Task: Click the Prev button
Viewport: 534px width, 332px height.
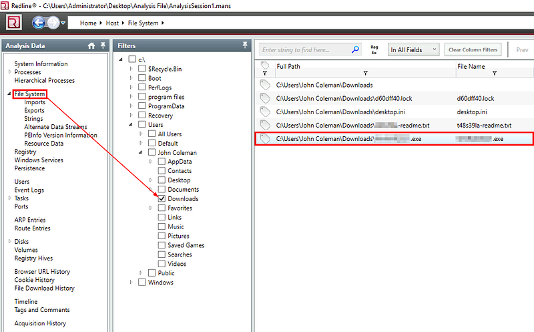Action: 522,50
